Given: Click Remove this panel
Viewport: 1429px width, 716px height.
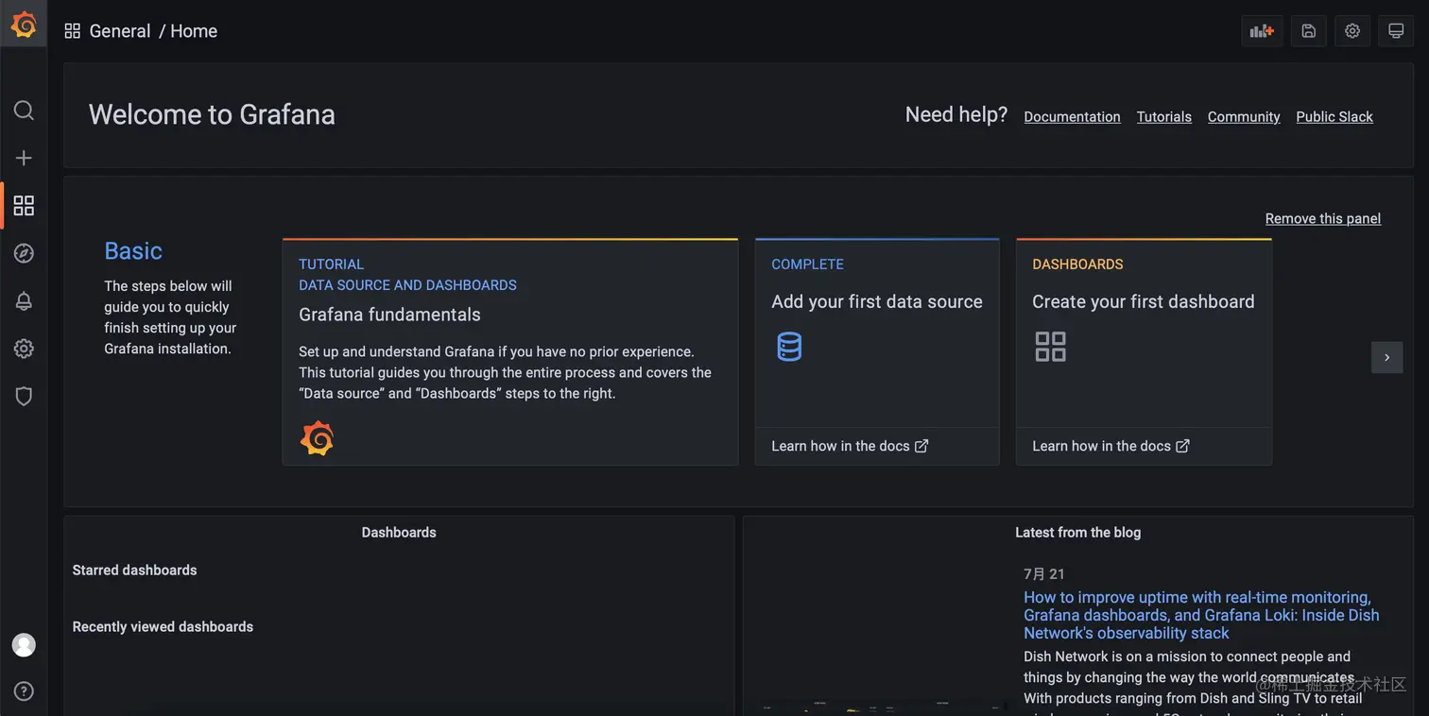Looking at the screenshot, I should point(1323,218).
